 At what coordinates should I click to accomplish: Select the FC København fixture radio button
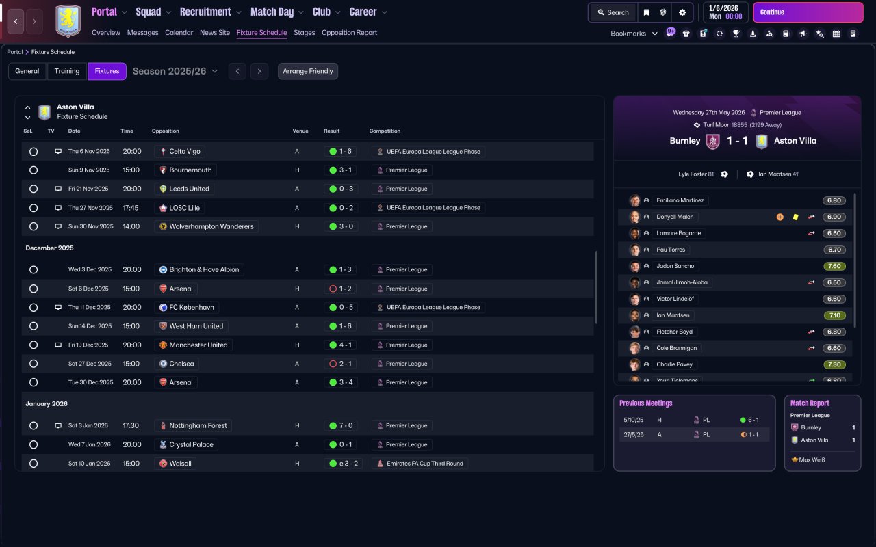coord(34,308)
